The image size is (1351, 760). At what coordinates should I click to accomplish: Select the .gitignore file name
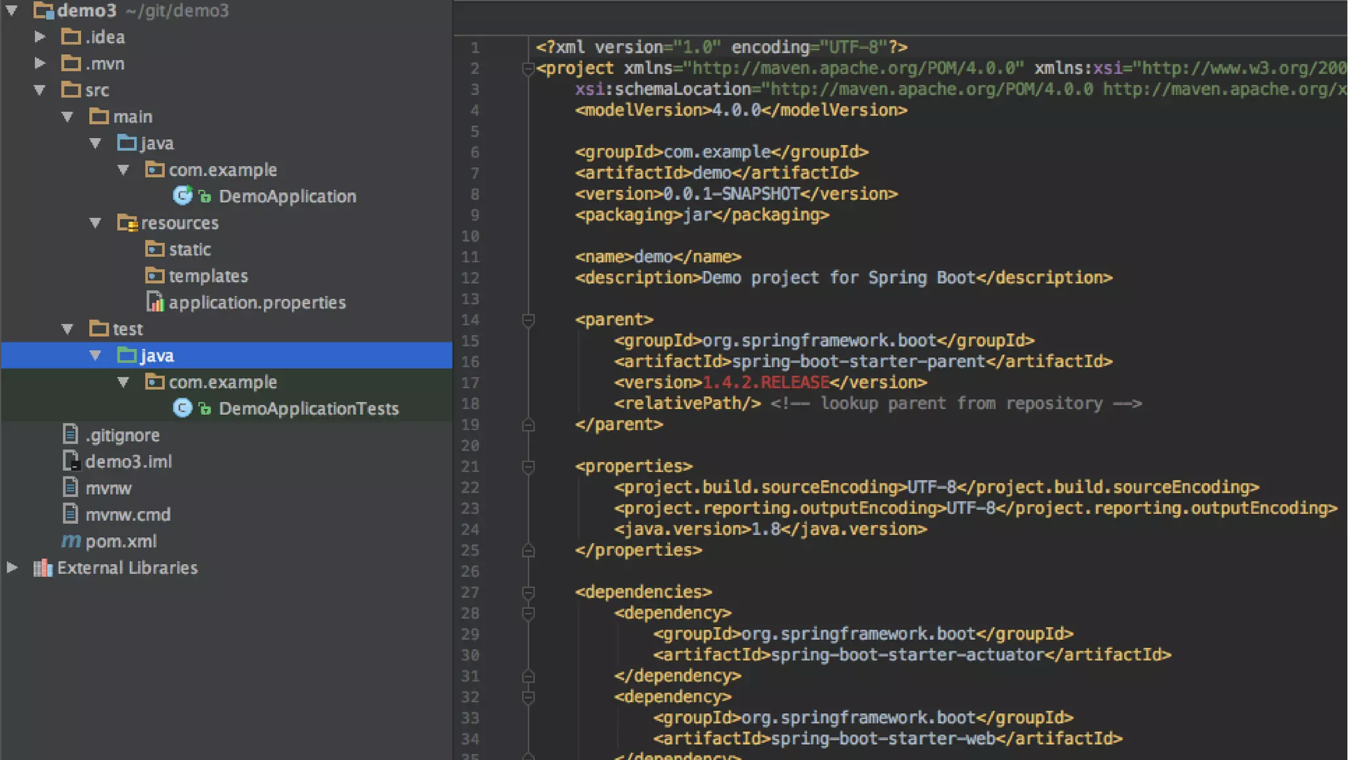[123, 435]
